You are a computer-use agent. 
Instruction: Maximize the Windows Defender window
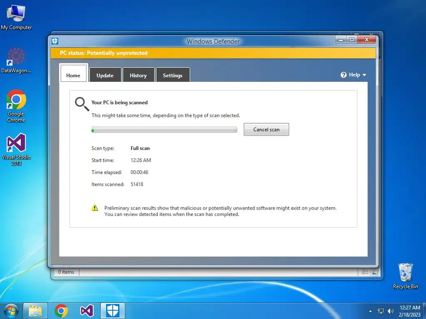tap(352, 39)
